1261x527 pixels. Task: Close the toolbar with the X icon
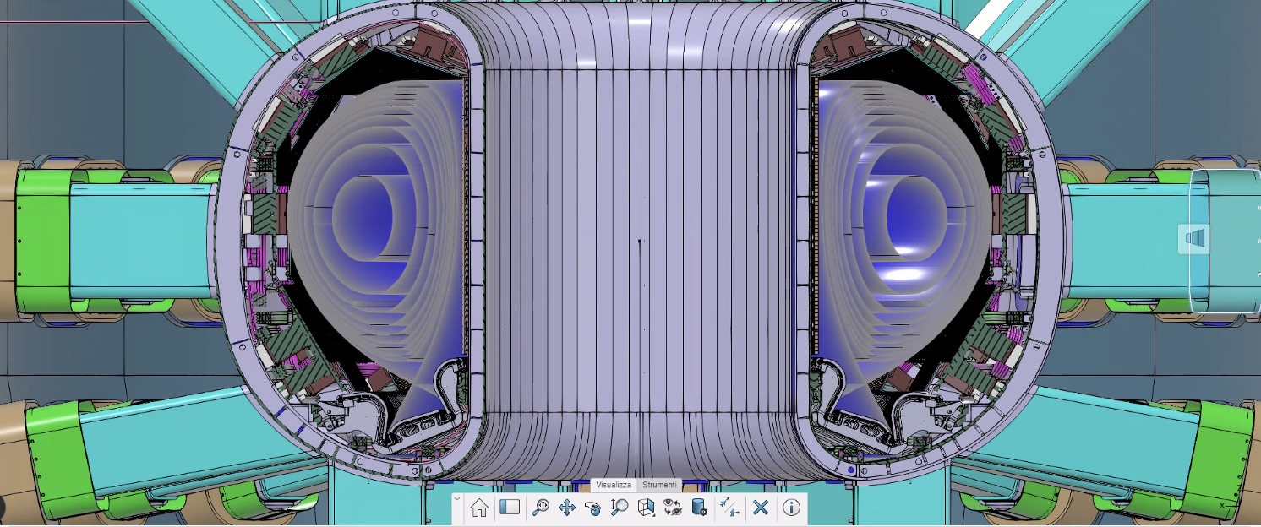click(761, 508)
